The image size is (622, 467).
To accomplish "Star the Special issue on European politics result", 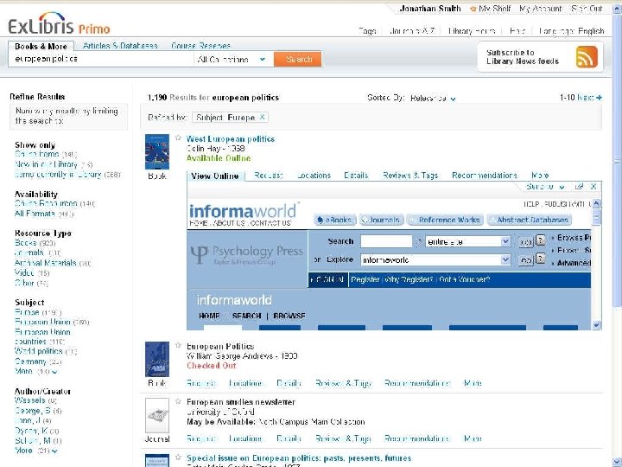I will pyautogui.click(x=178, y=457).
